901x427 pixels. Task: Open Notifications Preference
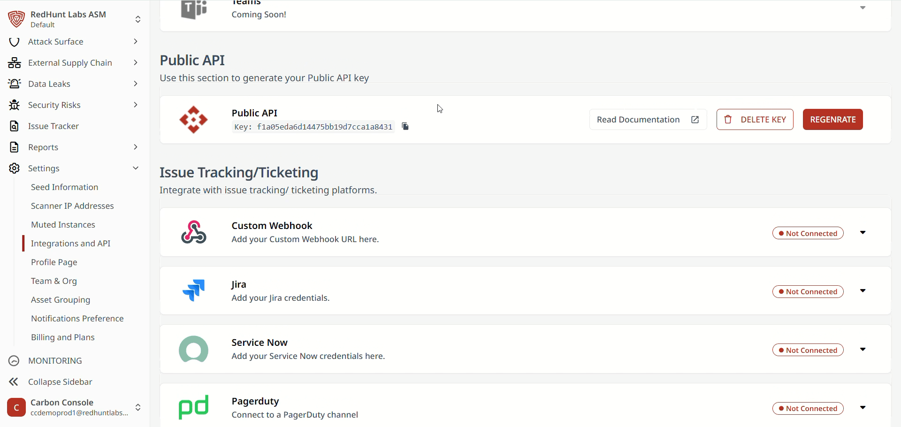[77, 319]
